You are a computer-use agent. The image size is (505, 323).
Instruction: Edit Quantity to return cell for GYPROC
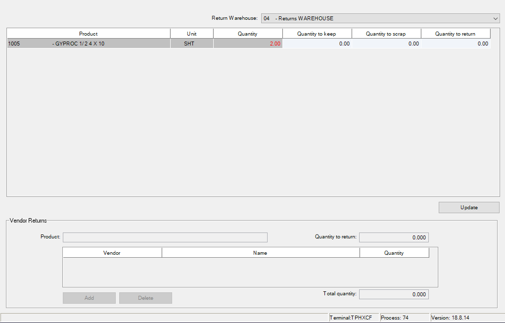click(x=456, y=44)
